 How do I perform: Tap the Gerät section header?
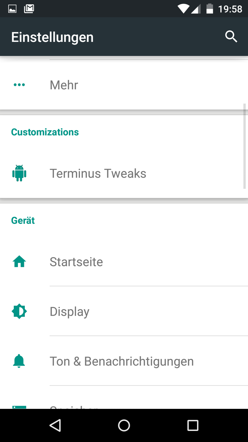(23, 220)
